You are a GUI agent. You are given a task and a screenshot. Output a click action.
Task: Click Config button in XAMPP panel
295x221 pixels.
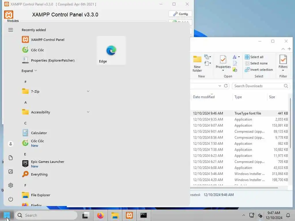point(180,14)
